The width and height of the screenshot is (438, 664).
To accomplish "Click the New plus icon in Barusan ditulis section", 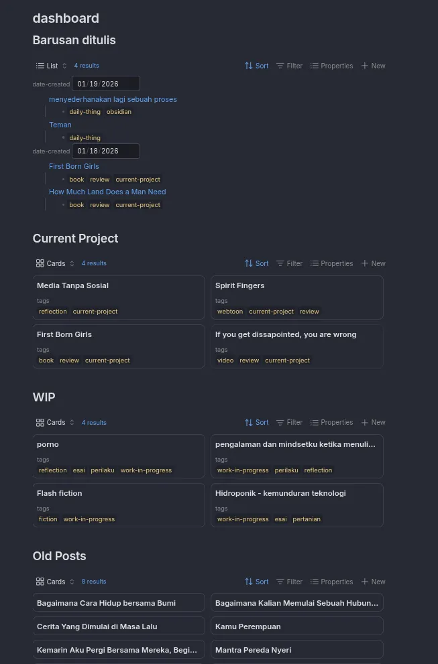I will (365, 66).
